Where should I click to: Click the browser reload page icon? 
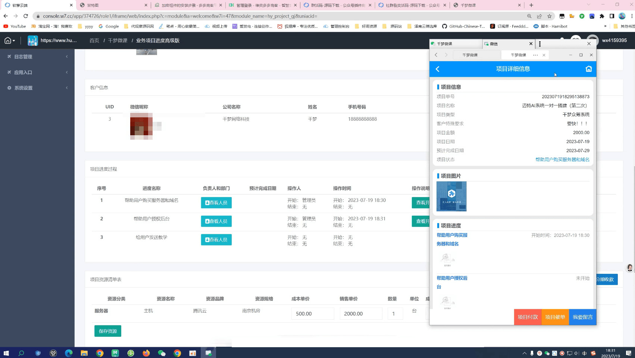click(25, 16)
